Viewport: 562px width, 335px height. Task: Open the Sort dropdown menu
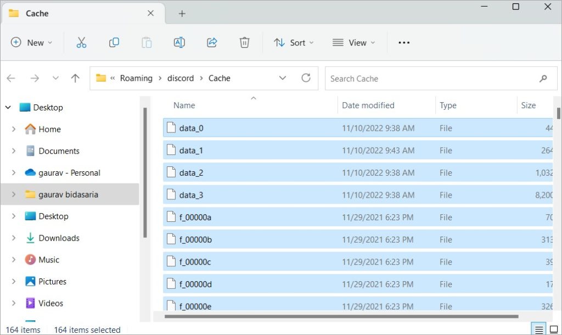point(294,43)
